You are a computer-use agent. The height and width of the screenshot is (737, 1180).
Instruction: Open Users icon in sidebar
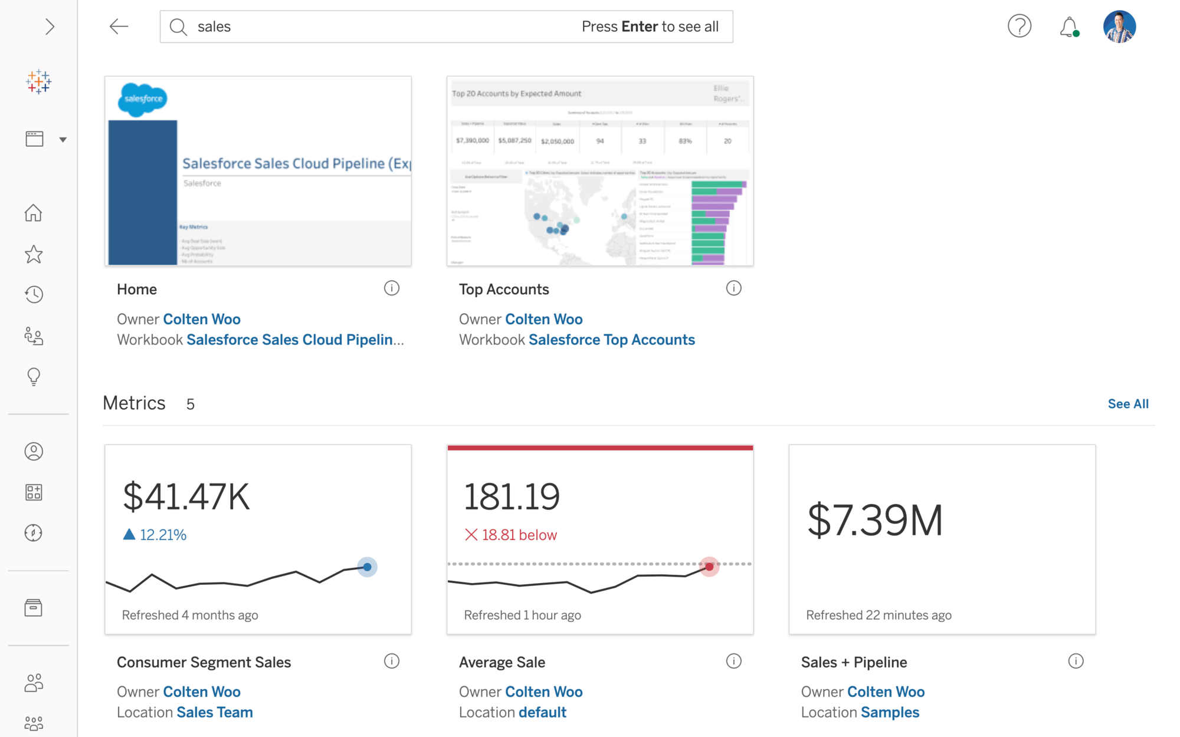(34, 683)
